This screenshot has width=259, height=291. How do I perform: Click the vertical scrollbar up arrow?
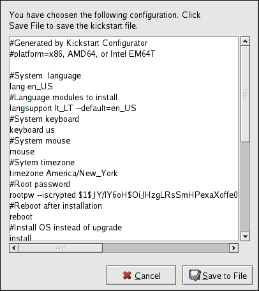pos(245,41)
